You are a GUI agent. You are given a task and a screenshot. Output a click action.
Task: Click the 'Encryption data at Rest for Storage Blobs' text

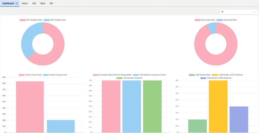(116, 75)
